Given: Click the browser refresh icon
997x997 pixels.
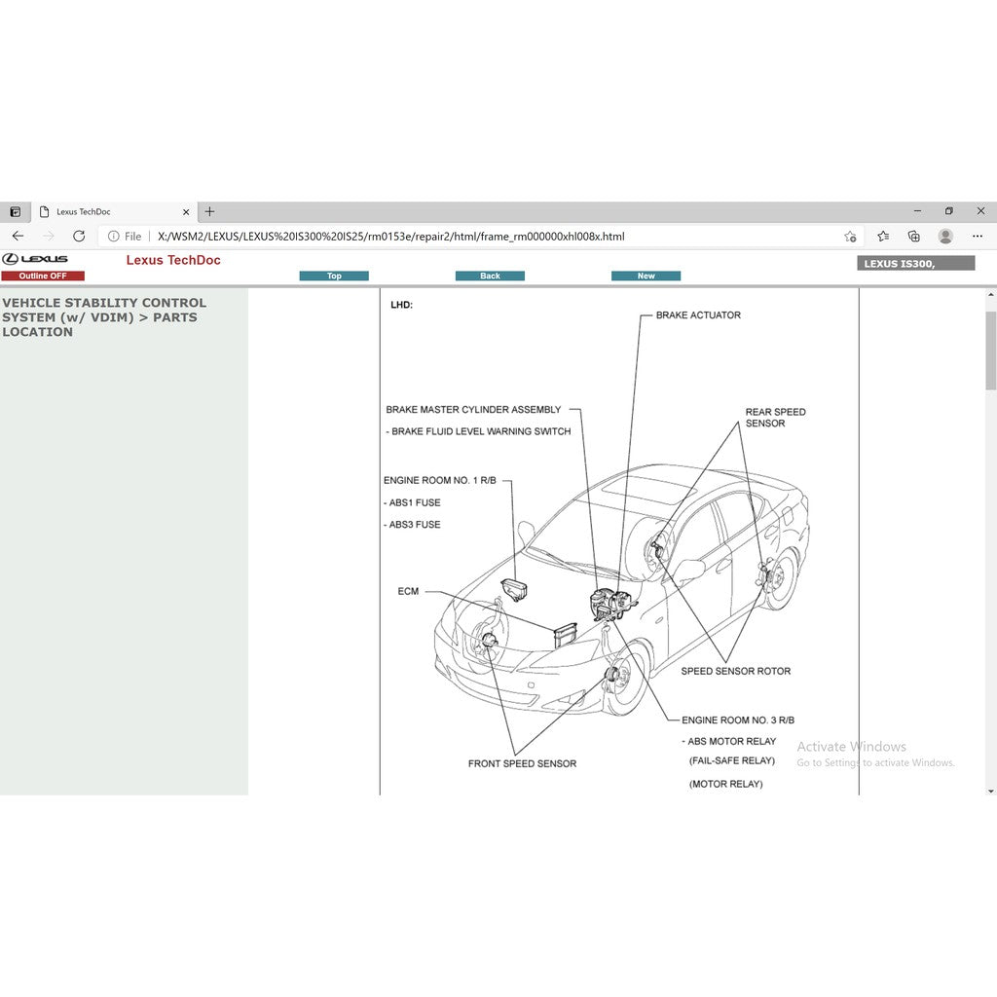Looking at the screenshot, I should click(79, 236).
